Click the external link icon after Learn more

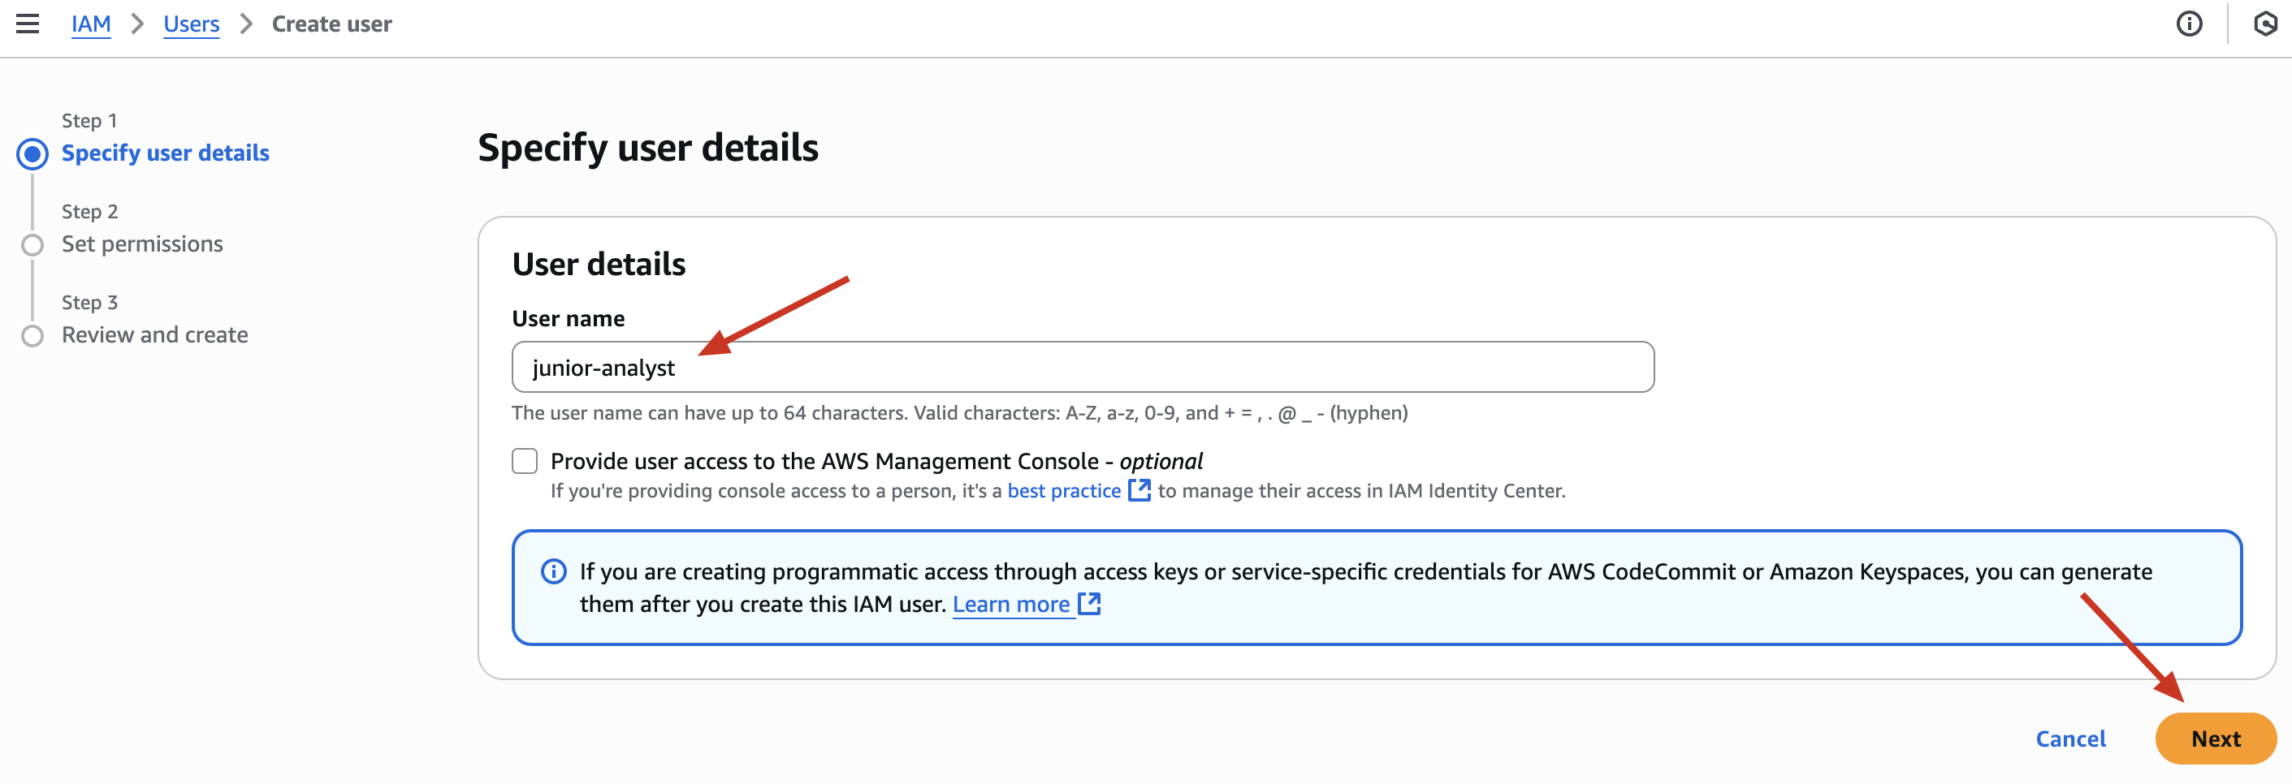click(x=1089, y=604)
